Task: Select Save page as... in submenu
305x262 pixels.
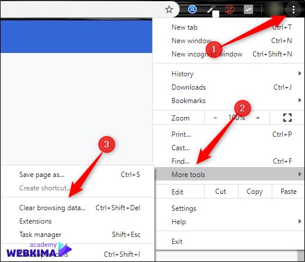Action: 78,175
